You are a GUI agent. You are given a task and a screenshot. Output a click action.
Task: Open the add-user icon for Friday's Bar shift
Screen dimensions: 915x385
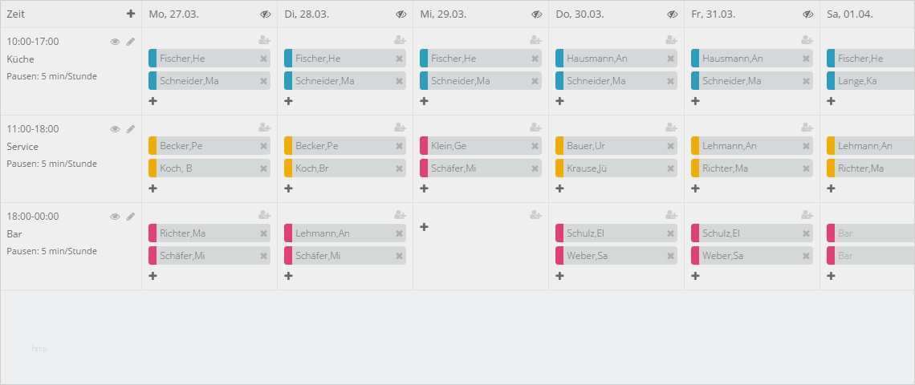(x=807, y=215)
